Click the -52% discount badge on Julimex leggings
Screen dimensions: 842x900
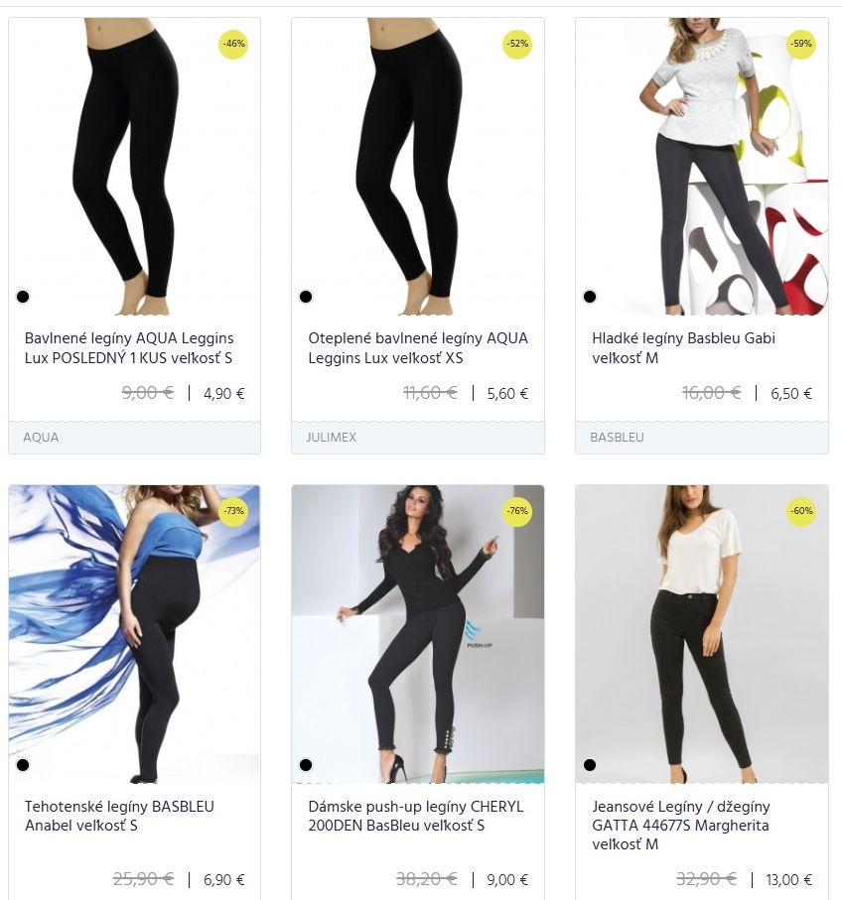pos(517,44)
